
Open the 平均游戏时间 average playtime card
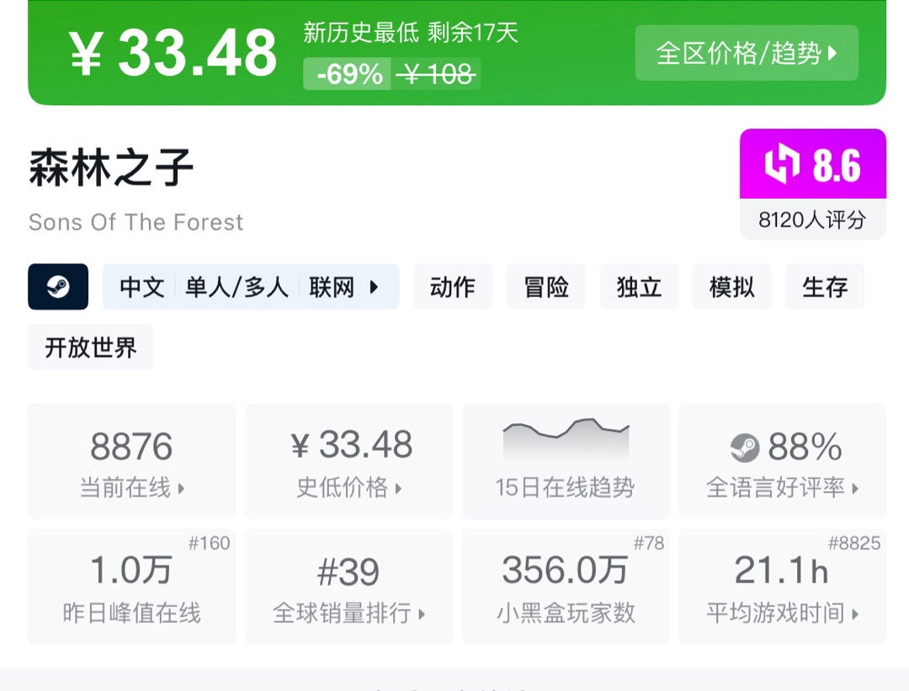click(782, 587)
